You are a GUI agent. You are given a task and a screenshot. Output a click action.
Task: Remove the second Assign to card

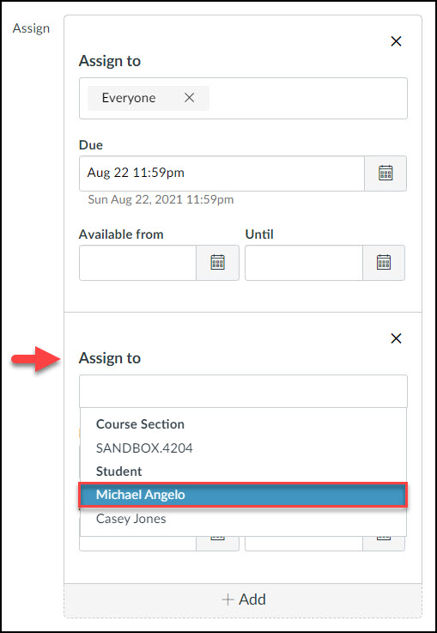397,338
